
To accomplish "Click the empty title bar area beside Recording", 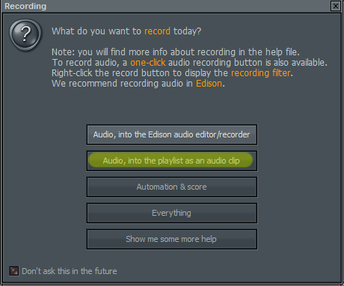I will tap(187, 6).
